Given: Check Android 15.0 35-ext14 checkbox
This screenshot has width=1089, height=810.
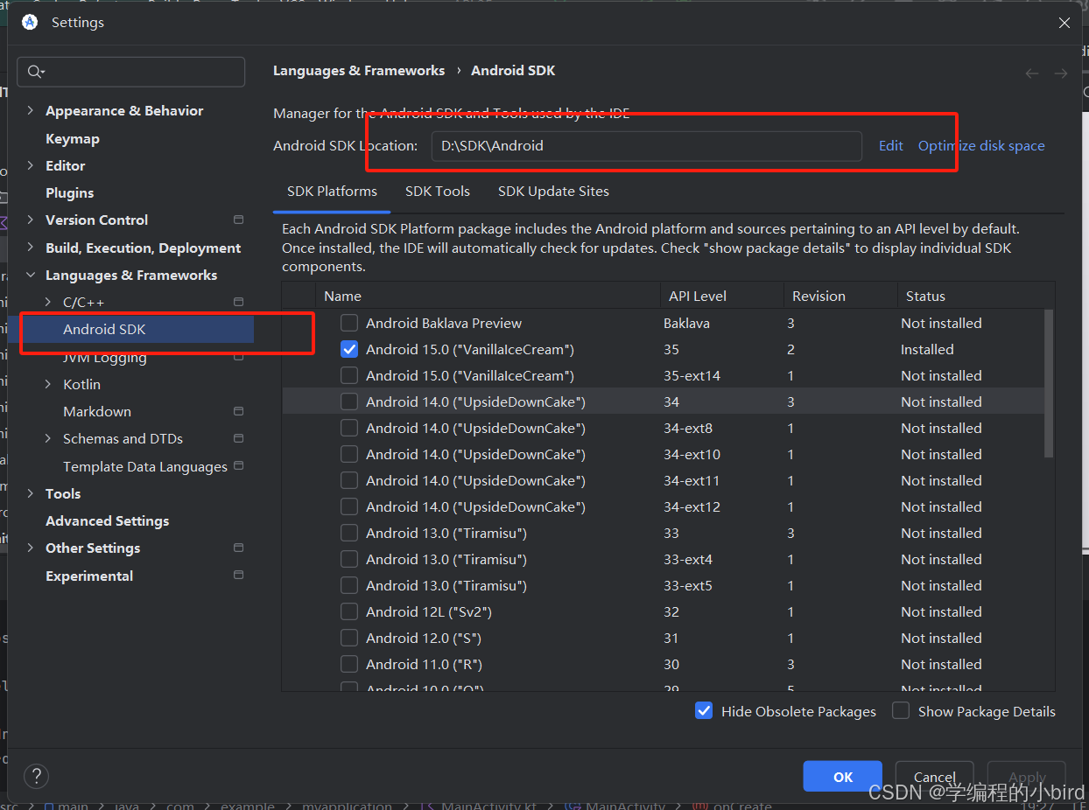Looking at the screenshot, I should point(349,375).
